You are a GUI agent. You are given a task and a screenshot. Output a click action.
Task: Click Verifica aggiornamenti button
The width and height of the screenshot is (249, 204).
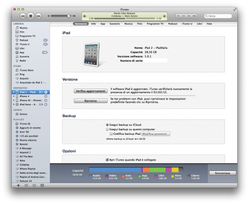tap(91, 91)
